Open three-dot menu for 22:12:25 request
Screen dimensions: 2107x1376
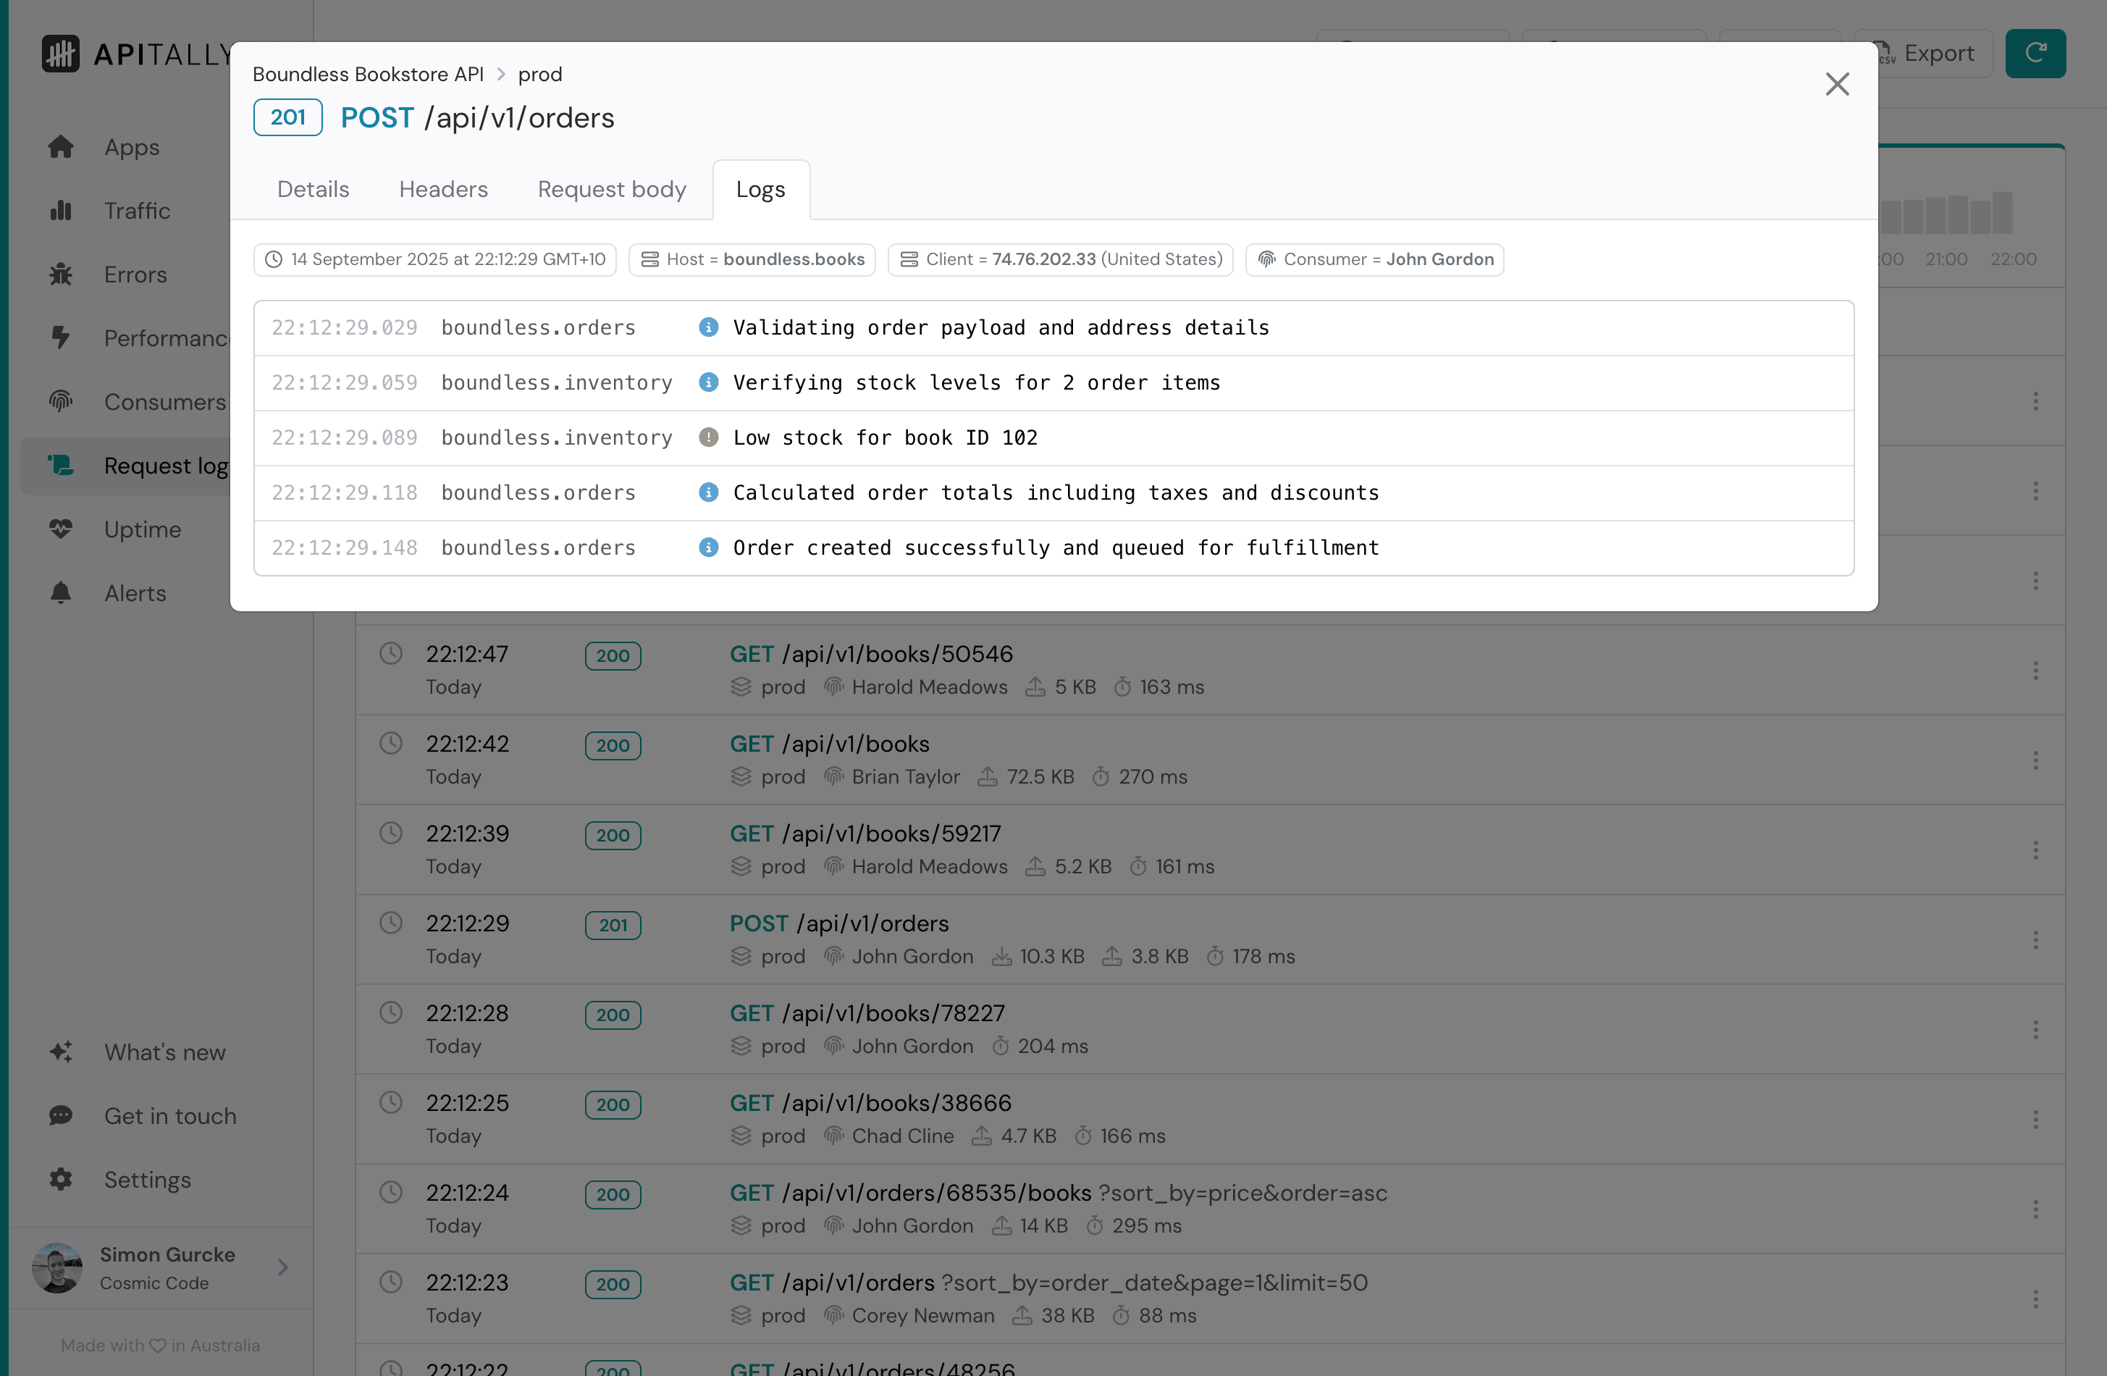[x=2035, y=1119]
